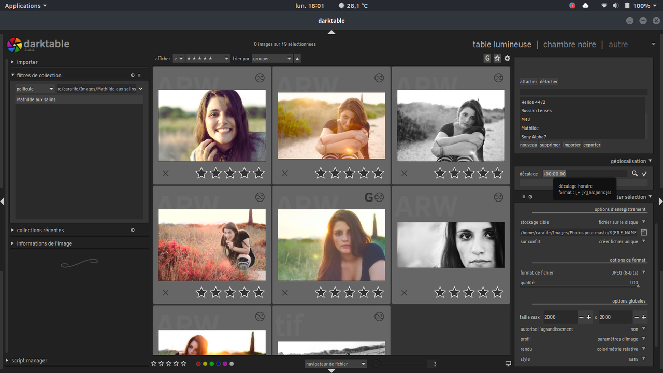Collapse the géolocalisation module
This screenshot has height=373, width=663.
631,161
